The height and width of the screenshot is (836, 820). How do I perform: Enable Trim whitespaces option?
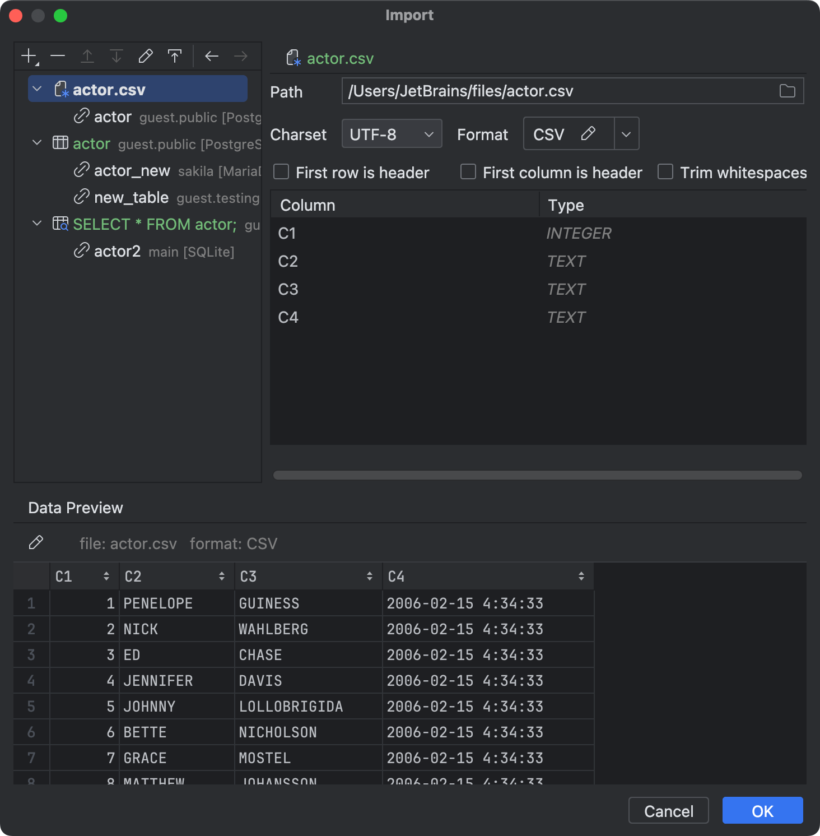(664, 172)
